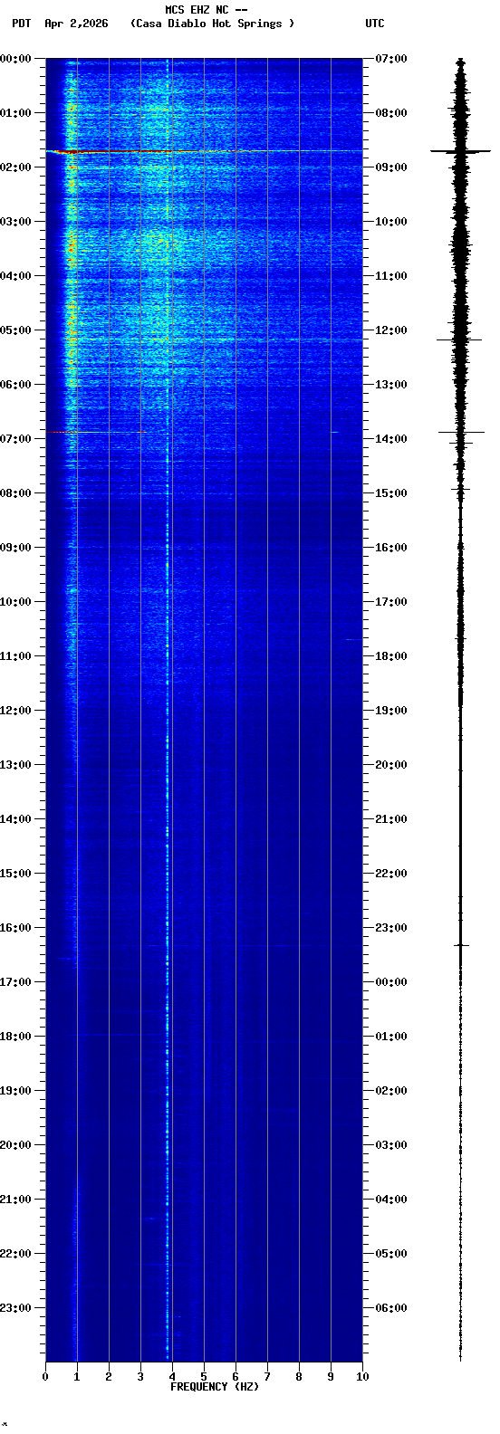The width and height of the screenshot is (500, 1434).
Task: Click the '02:00' PDT time label
Action: pos(15,167)
